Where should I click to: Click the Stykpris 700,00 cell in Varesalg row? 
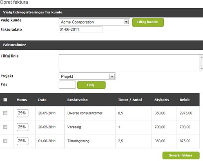pyautogui.click(x=164, y=127)
